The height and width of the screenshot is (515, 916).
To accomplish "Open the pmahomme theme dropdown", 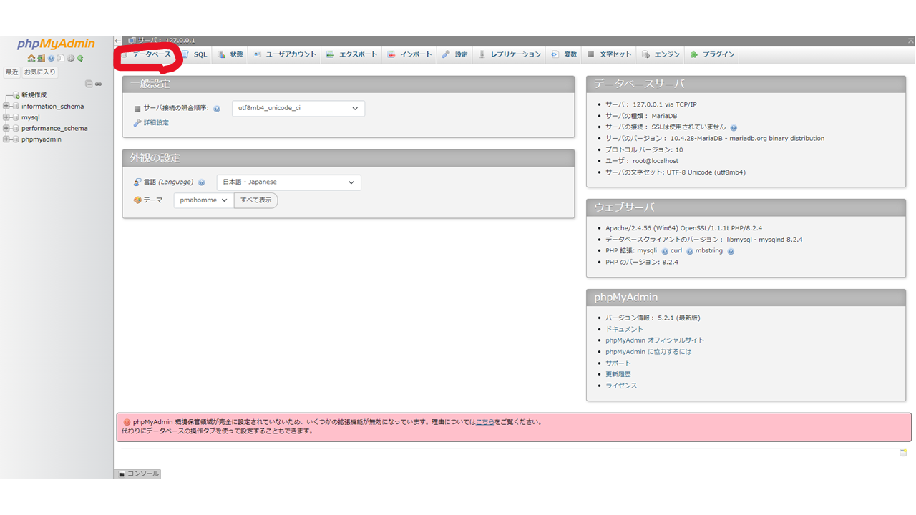I will pos(204,200).
